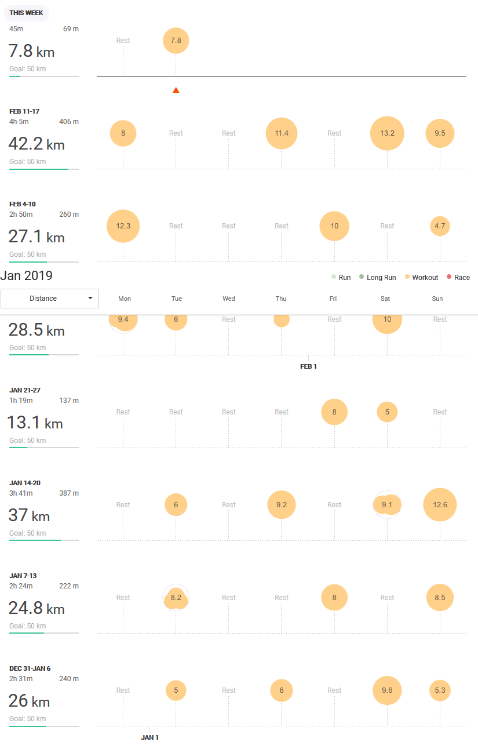Select the 9.1 km Saturday workout bubble
478x749 pixels.
(x=387, y=505)
